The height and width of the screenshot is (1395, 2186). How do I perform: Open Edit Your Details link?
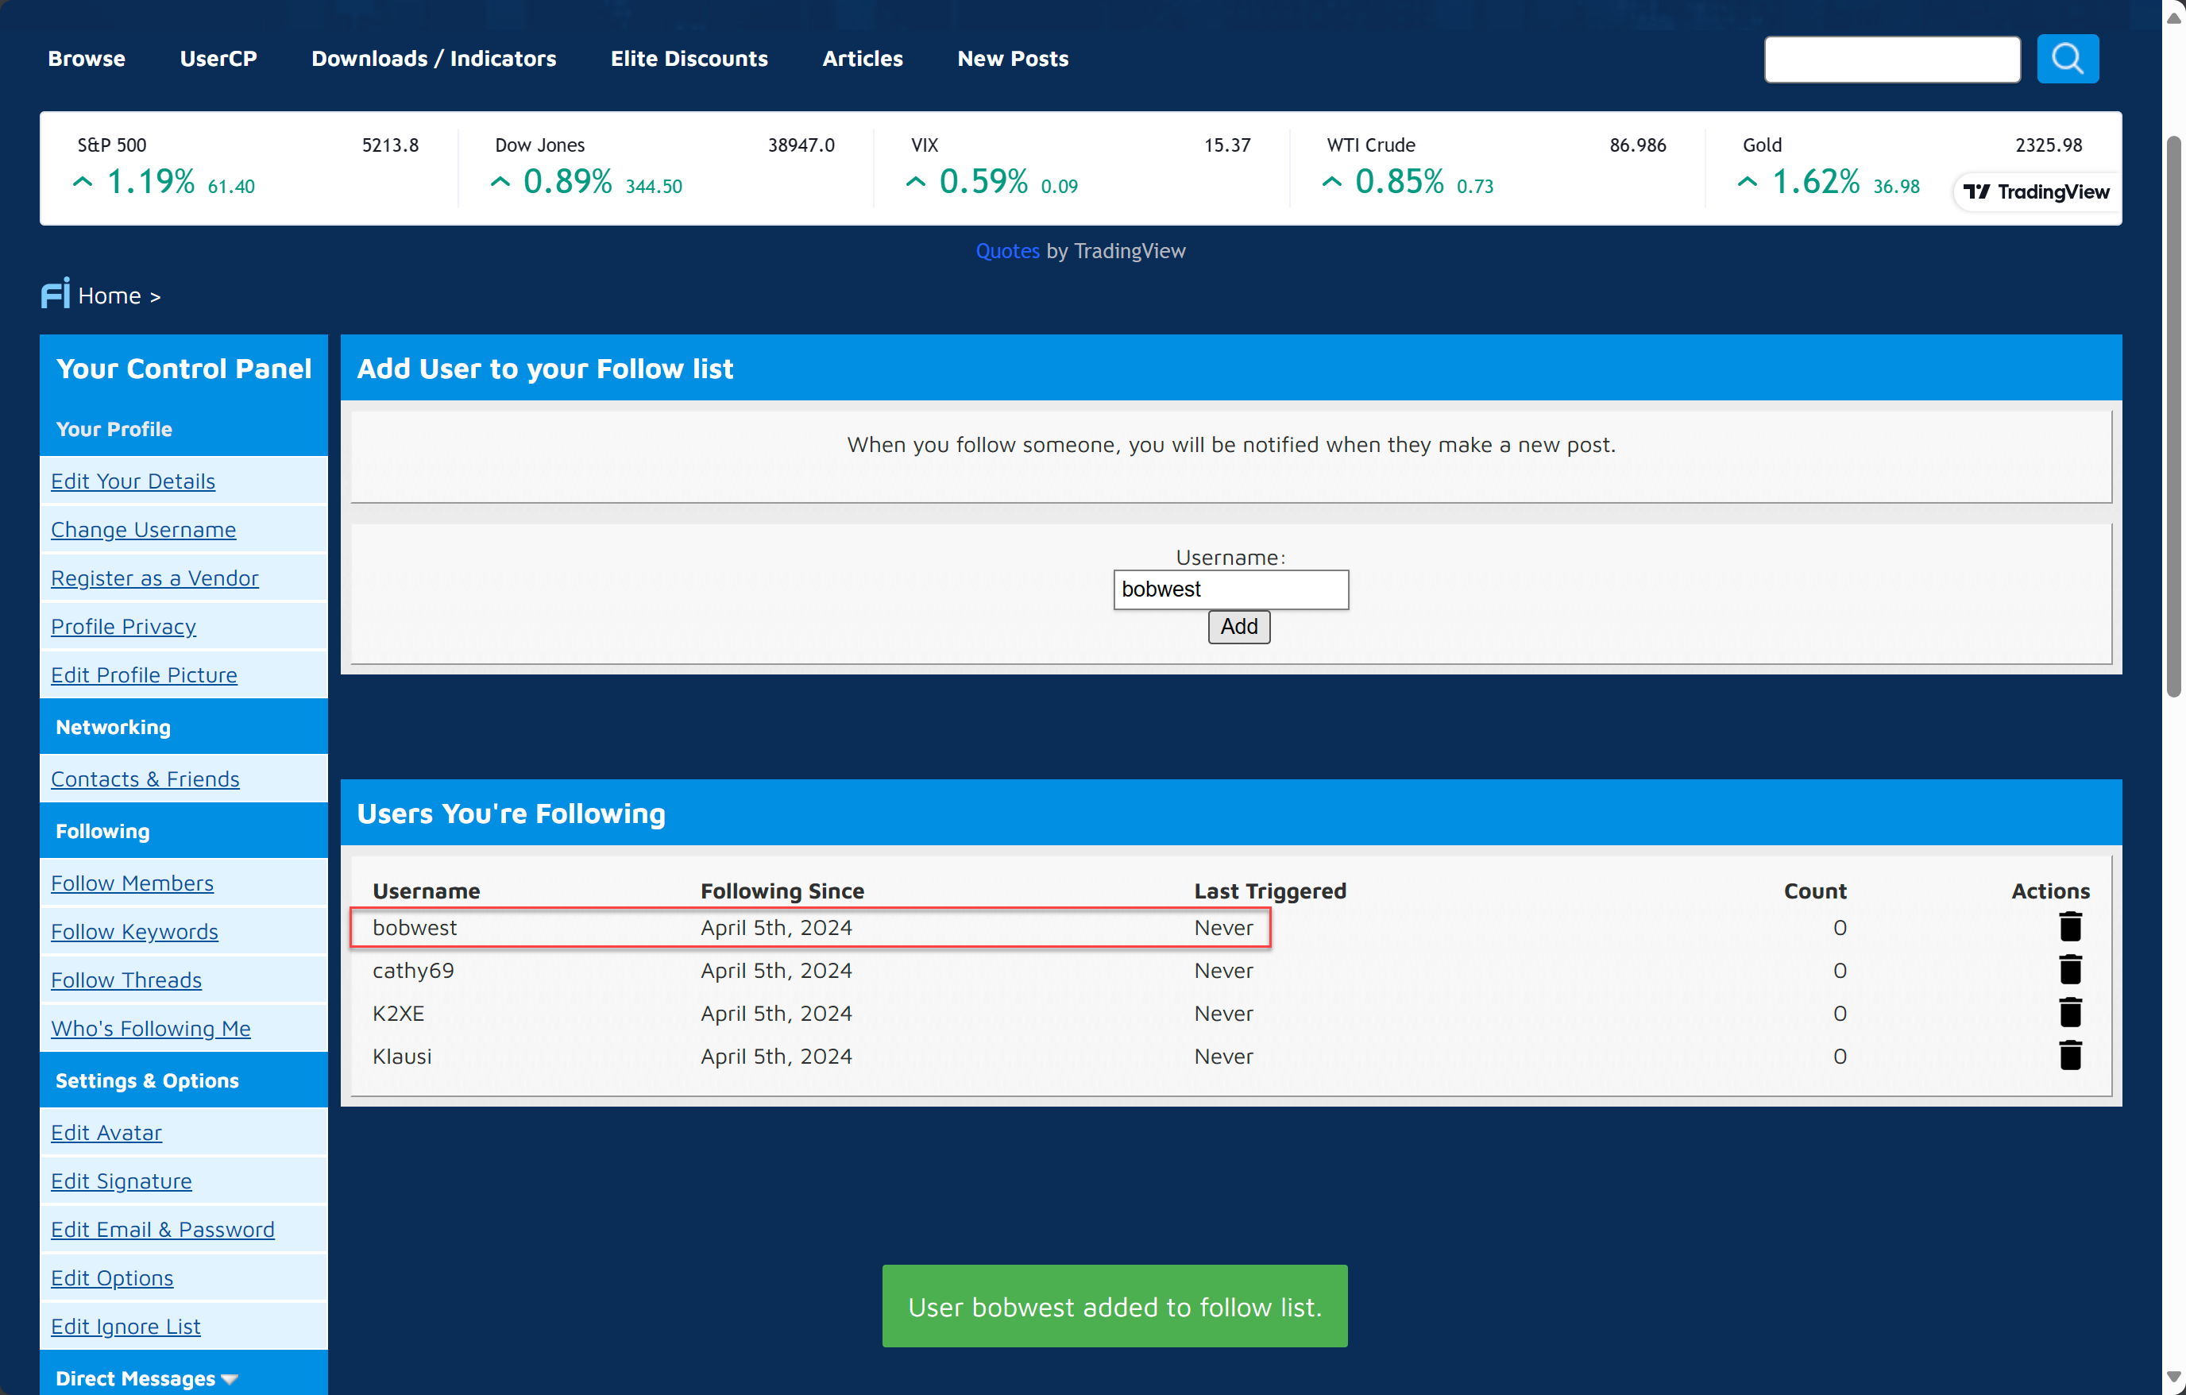pos(133,481)
